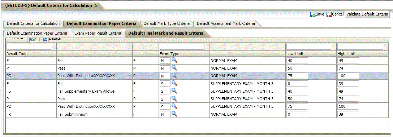Sort by the Exam Type column header
This screenshot has width=393, height=137.
point(169,54)
